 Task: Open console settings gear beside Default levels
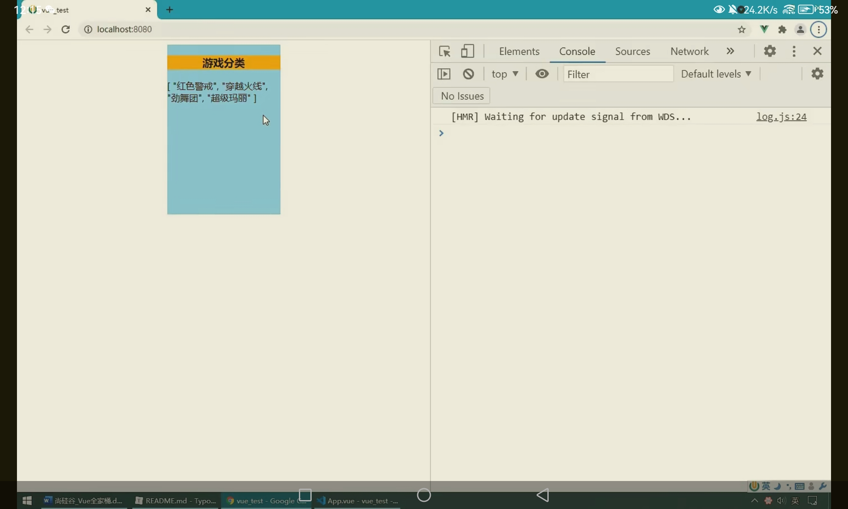(817, 74)
